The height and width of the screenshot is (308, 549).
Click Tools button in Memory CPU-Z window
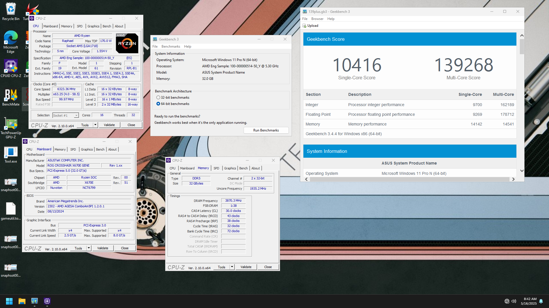222,267
